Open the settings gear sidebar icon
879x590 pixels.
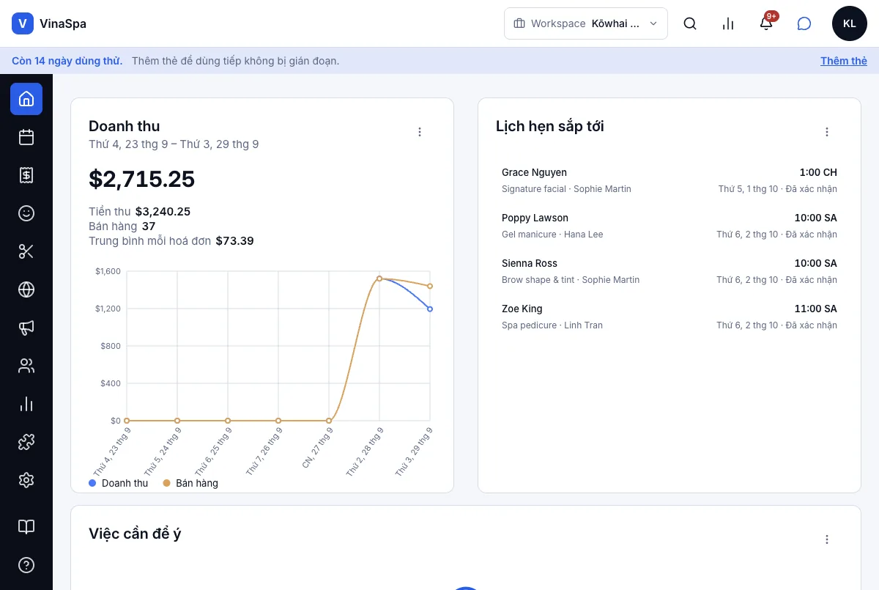26,480
